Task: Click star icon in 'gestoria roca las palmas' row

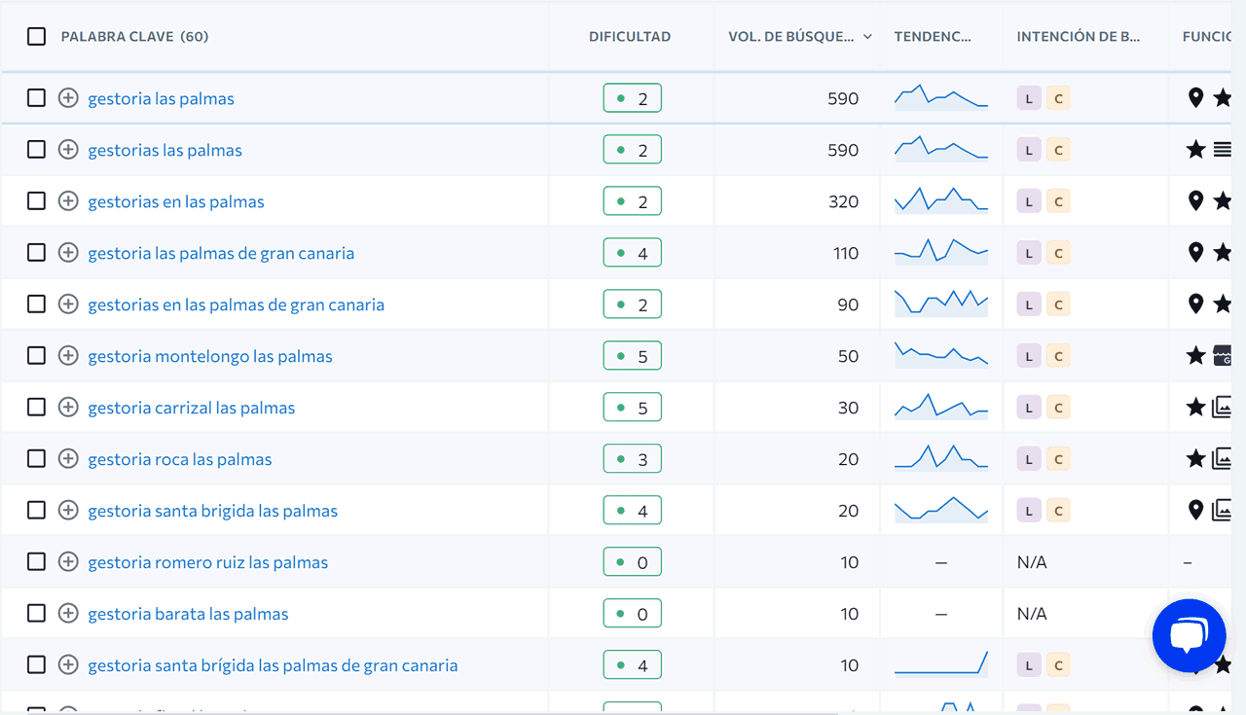Action: [x=1196, y=459]
